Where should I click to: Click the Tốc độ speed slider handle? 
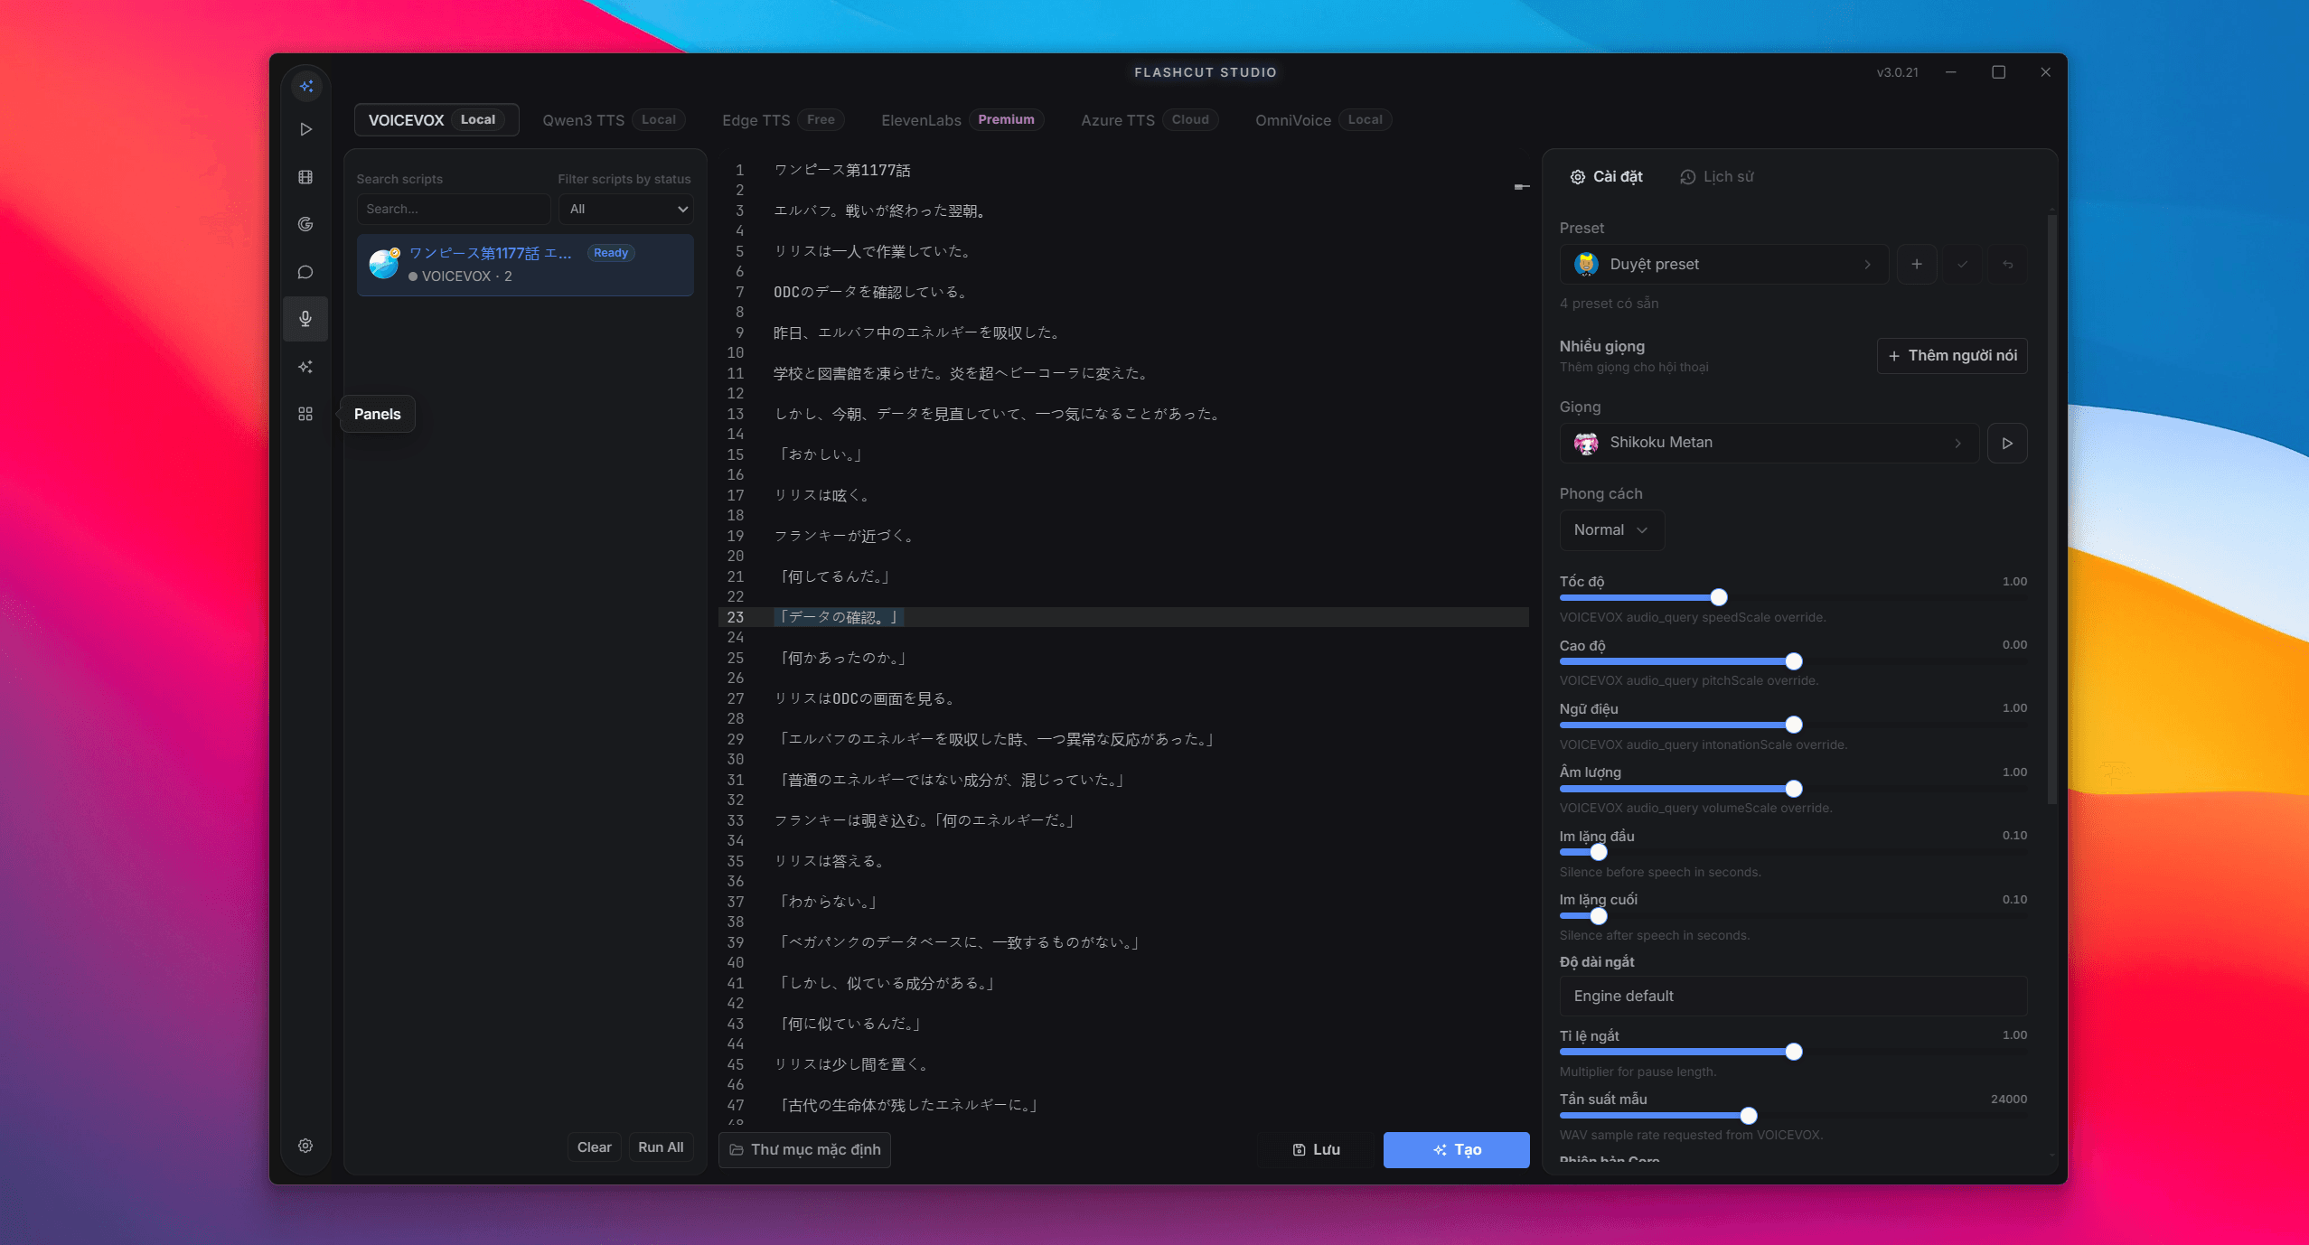coord(1719,597)
